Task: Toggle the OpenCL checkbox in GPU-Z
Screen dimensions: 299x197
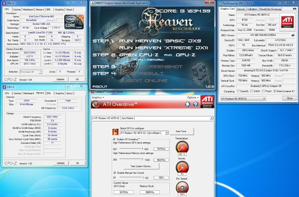Action: tap(238, 91)
